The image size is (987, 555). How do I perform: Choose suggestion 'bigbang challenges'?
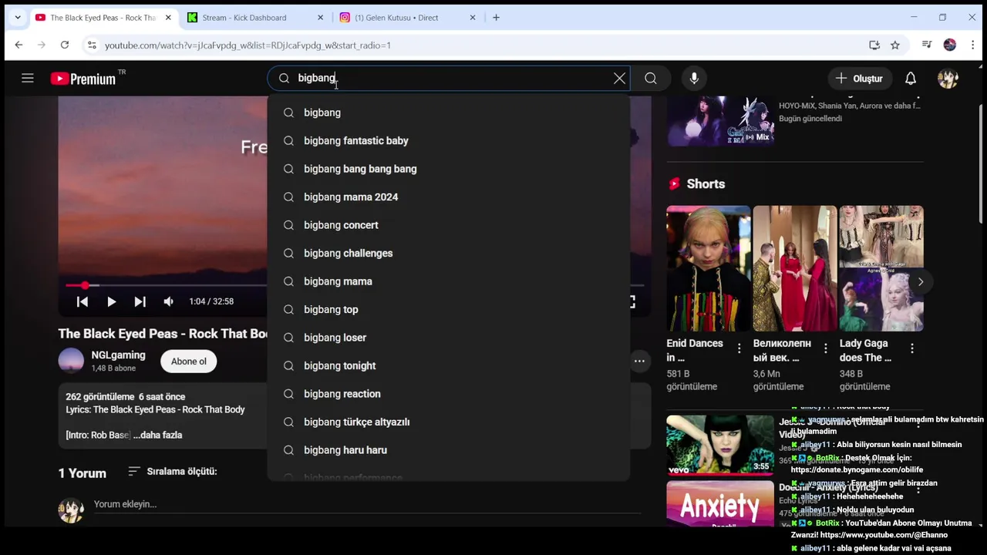tap(449, 253)
